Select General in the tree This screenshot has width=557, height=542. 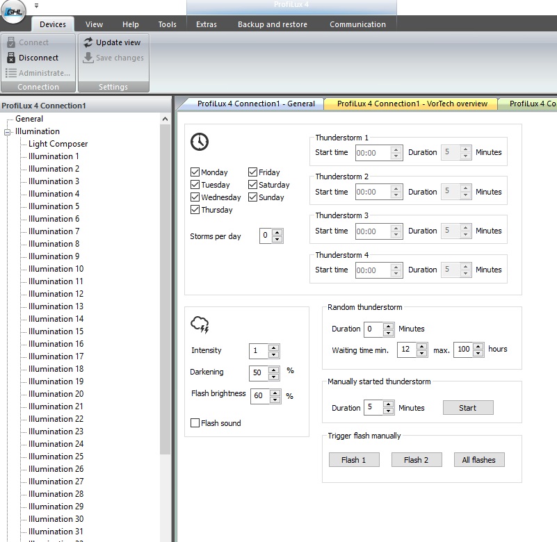29,119
